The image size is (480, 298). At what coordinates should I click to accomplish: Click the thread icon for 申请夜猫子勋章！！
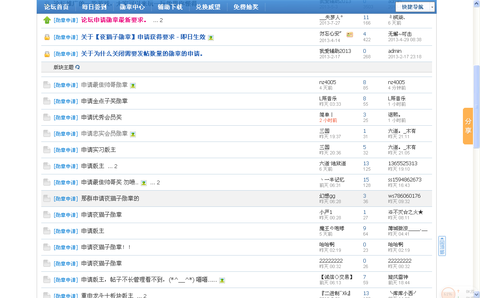pyautogui.click(x=47, y=247)
